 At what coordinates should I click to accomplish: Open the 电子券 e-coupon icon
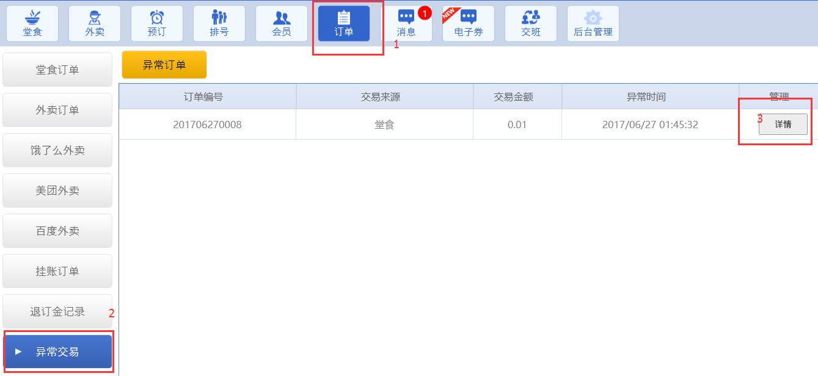pos(469,24)
